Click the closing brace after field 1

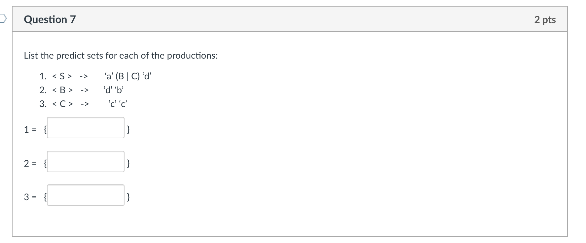[x=128, y=130]
